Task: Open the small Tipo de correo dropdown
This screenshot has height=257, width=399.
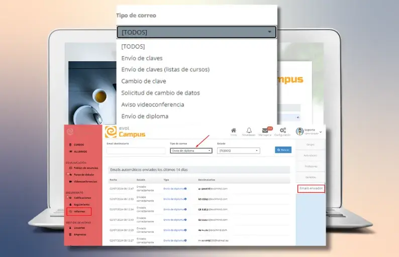Action: tap(191, 151)
